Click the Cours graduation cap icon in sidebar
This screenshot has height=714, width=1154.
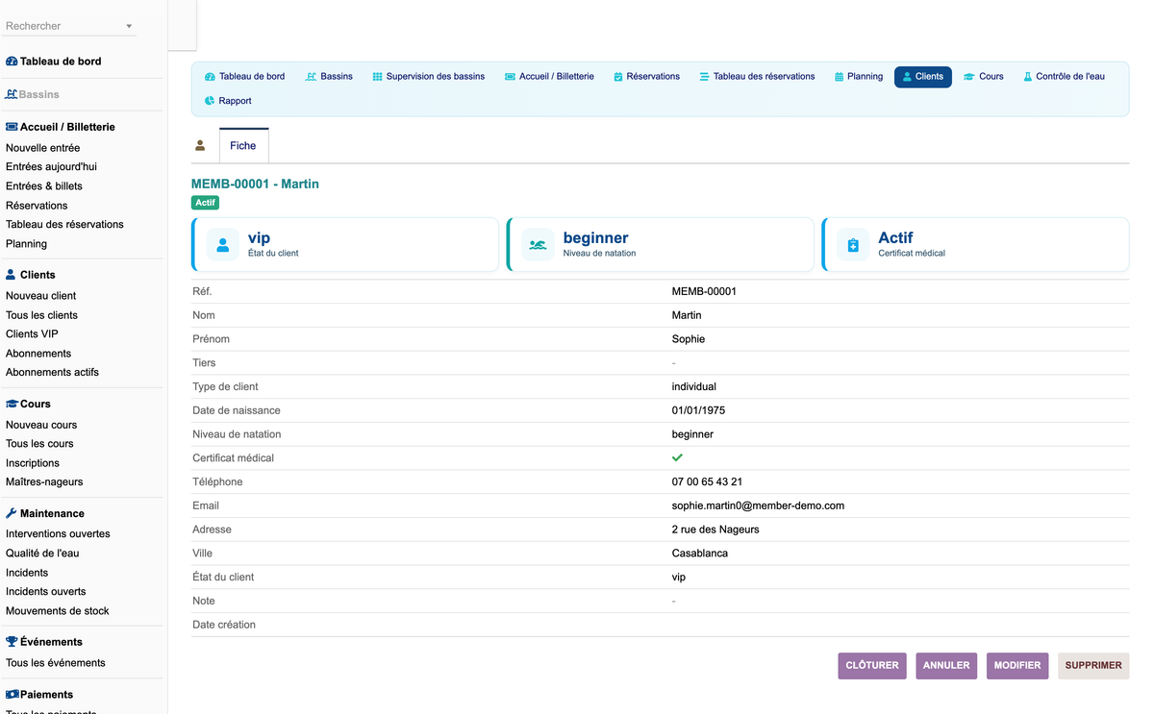point(12,404)
